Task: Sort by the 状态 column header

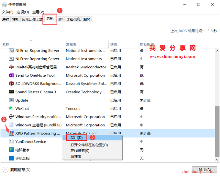Action: coord(114,44)
